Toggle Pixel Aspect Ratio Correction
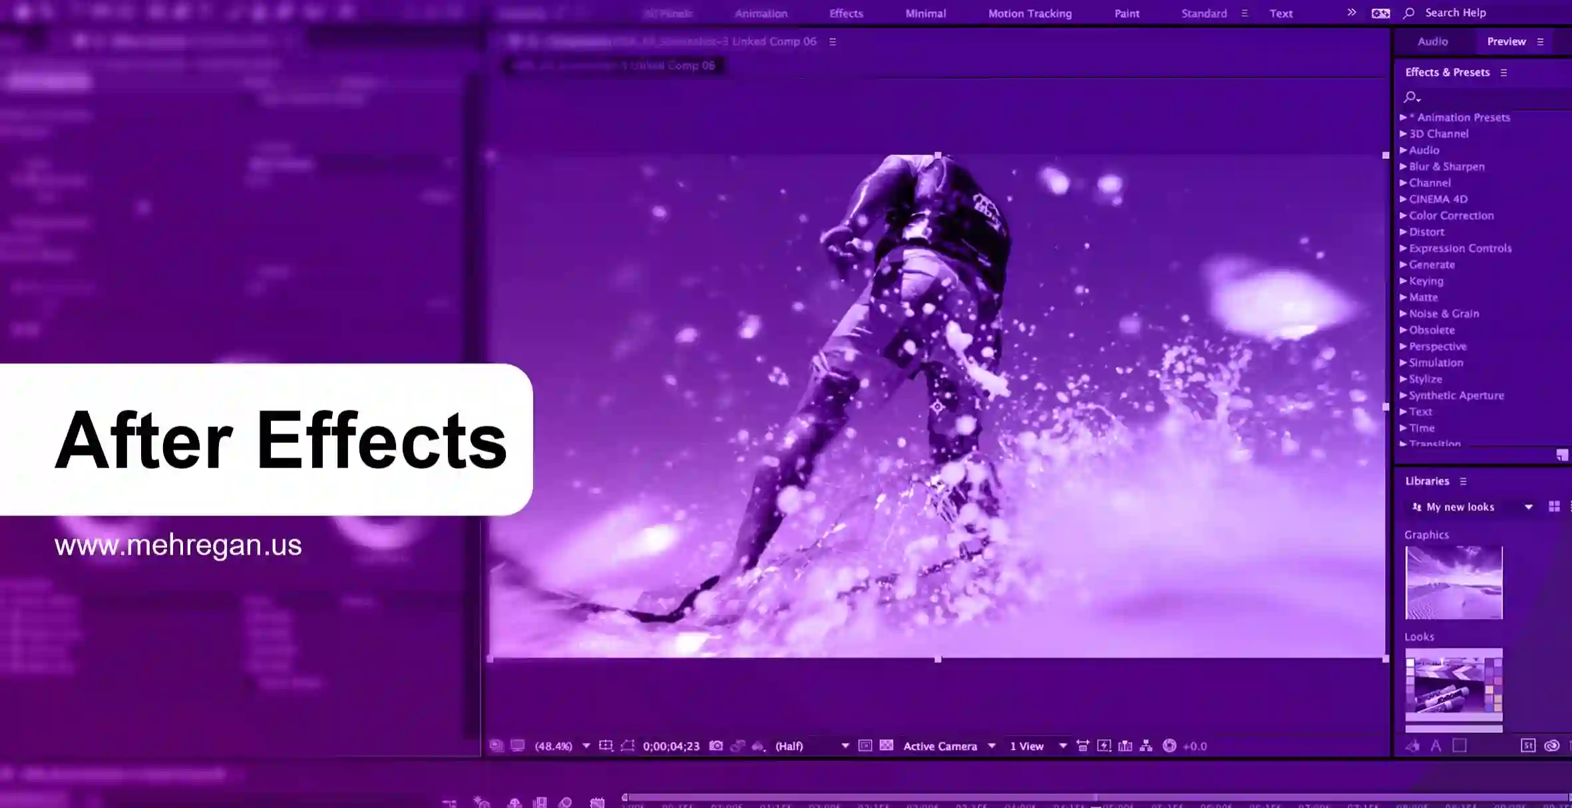The height and width of the screenshot is (808, 1572). pos(1083,745)
